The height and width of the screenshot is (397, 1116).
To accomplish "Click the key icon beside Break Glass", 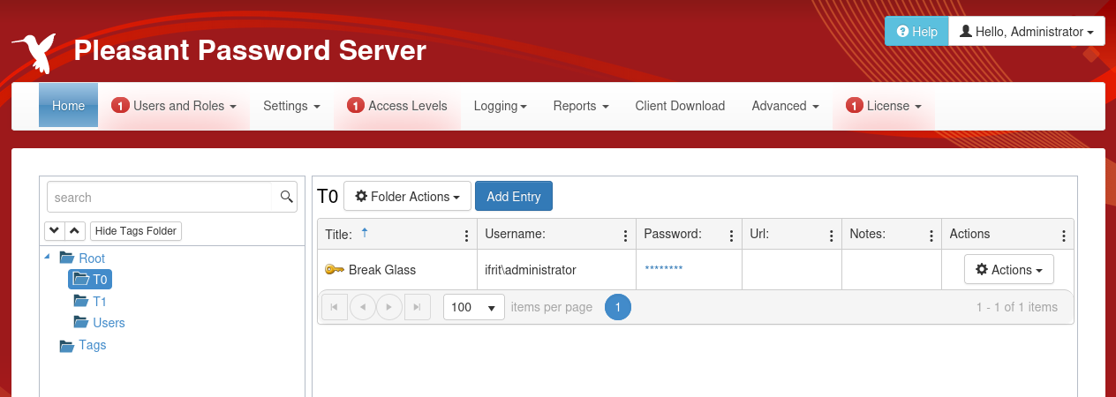I will click(x=335, y=270).
